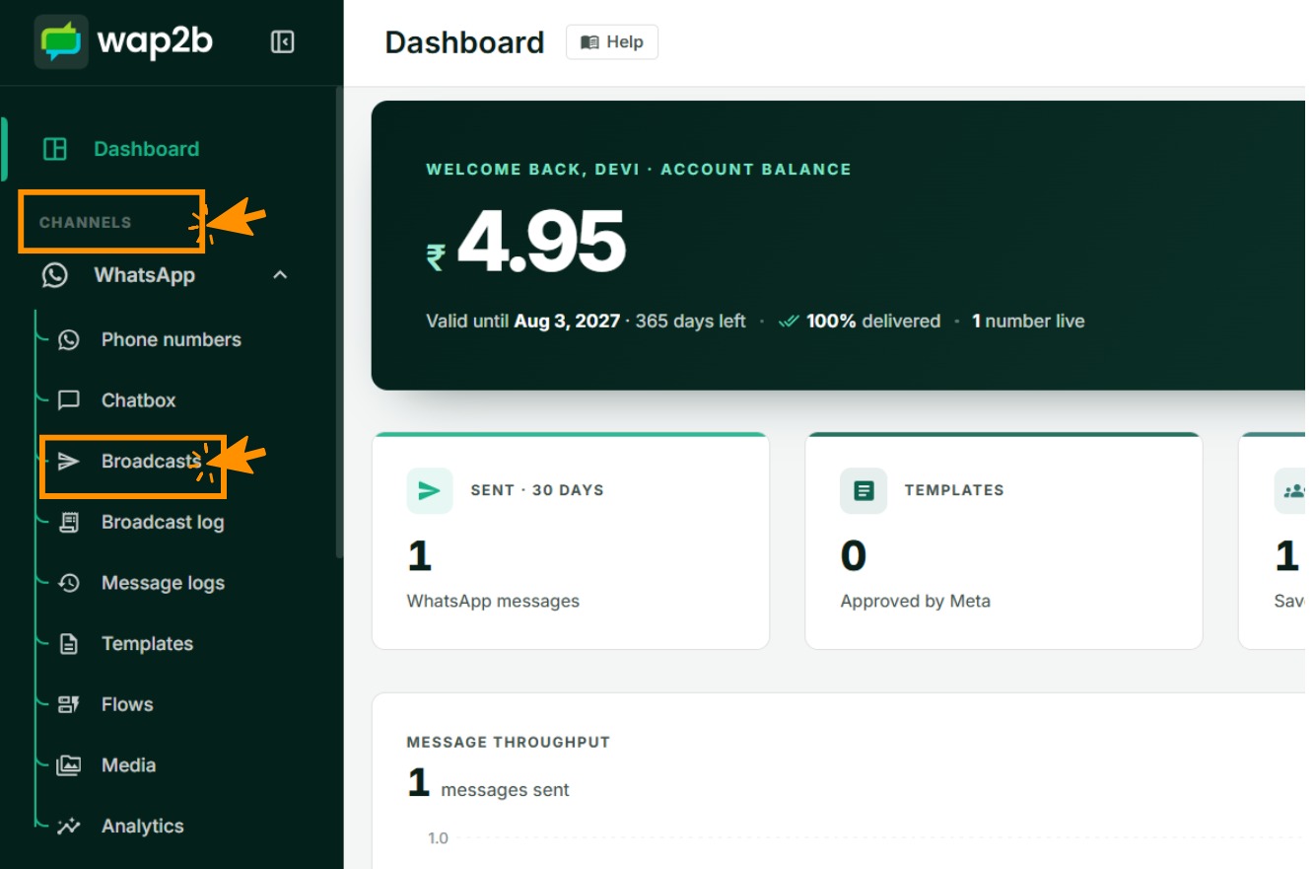Click the double-check delivered icon
The height and width of the screenshot is (869, 1314).
point(788,322)
